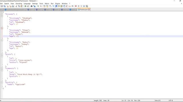The height and width of the screenshot is (102, 183).
Task: Open the View menu
Action: coord(12,4)
